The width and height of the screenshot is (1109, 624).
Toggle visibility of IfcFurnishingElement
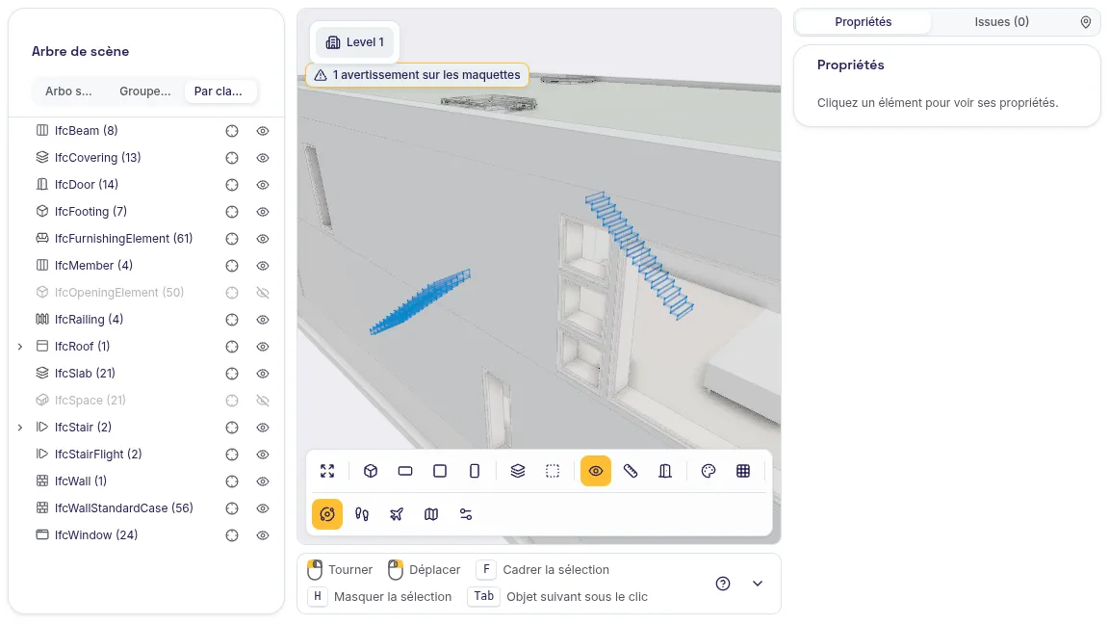(263, 239)
